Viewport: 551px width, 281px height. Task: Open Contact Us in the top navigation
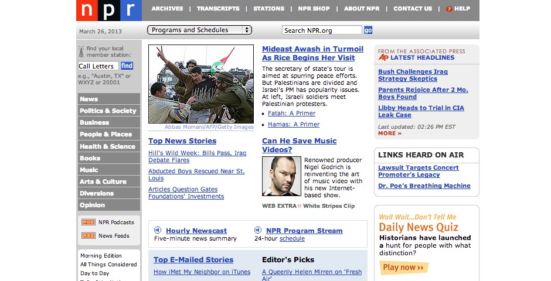[413, 8]
